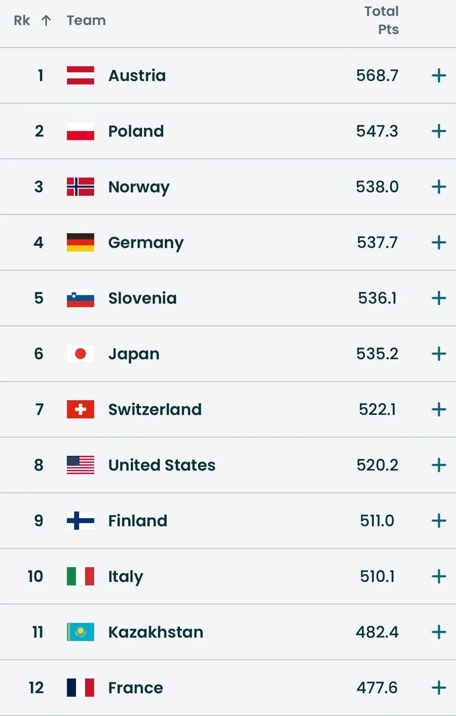Expand Italy's points details

click(439, 577)
